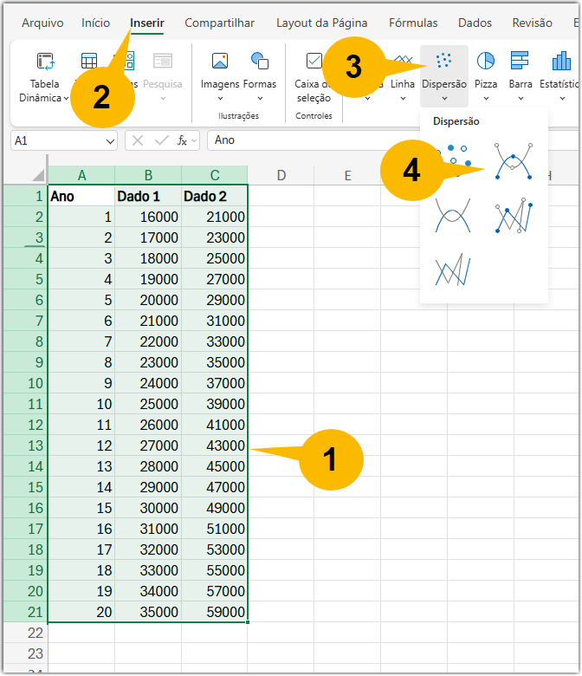Click the formula bar containing Ano

[346, 140]
